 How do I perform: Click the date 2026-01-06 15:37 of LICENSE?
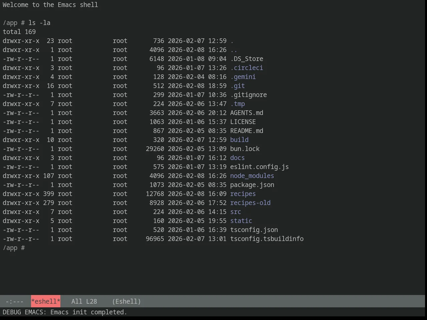197,122
